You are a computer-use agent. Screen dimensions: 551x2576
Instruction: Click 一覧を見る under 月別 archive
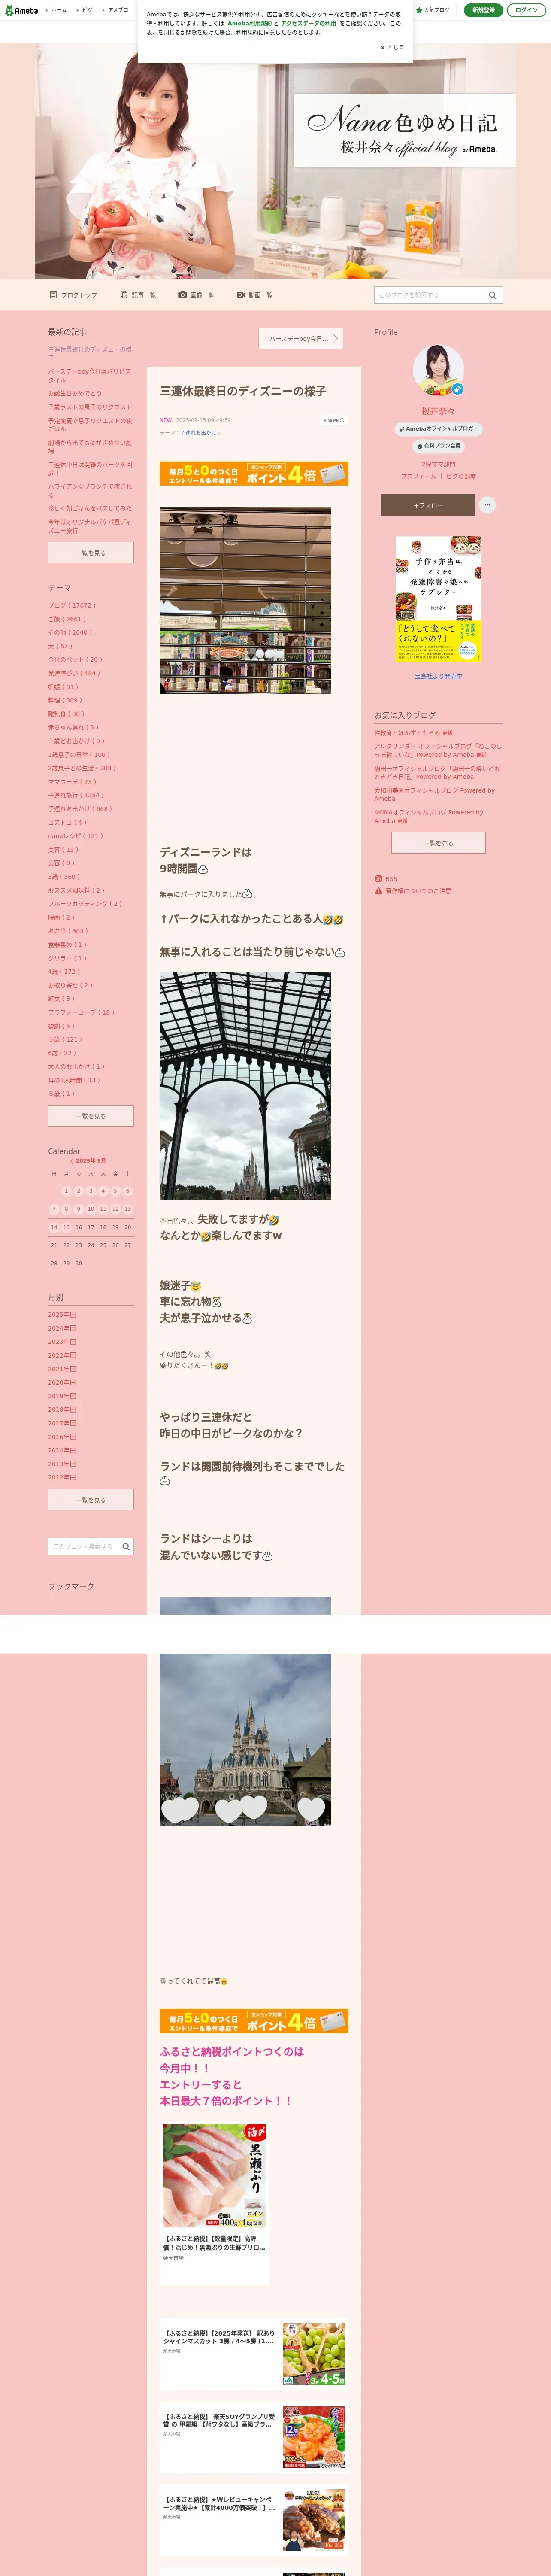91,1500
